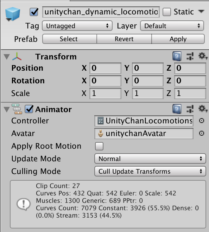Enable the Static checkbox
The width and height of the screenshot is (209, 232).
(x=167, y=12)
